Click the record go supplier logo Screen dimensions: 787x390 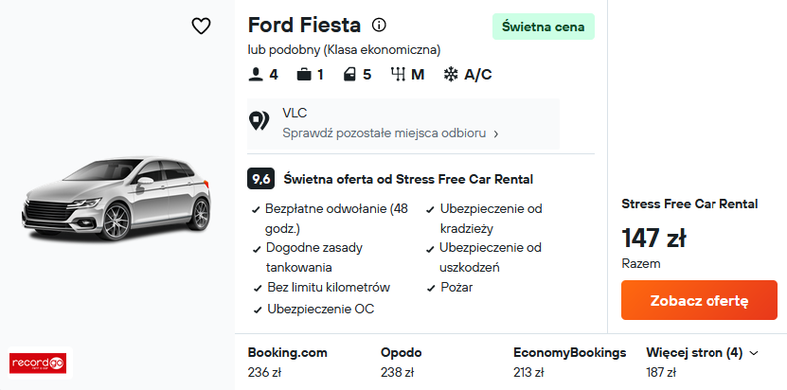click(x=37, y=363)
